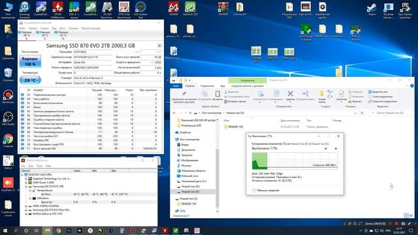Open CPUID HWMonitor desktop shortcut
418x235 pixels.
point(57,10)
